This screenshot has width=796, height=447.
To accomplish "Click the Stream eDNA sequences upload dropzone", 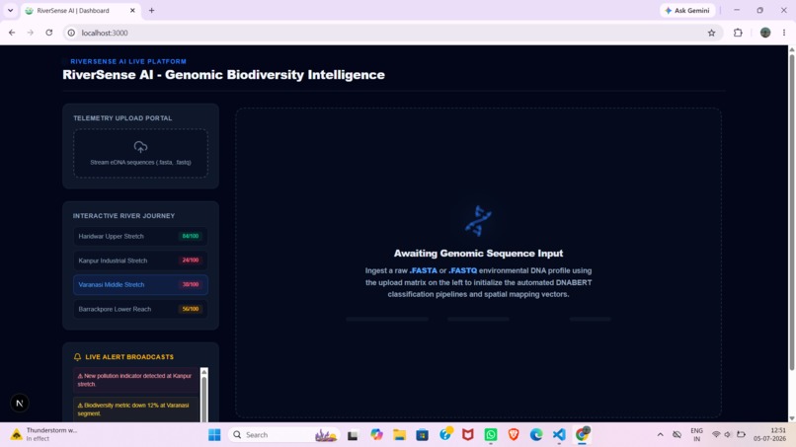I will (x=140, y=153).
